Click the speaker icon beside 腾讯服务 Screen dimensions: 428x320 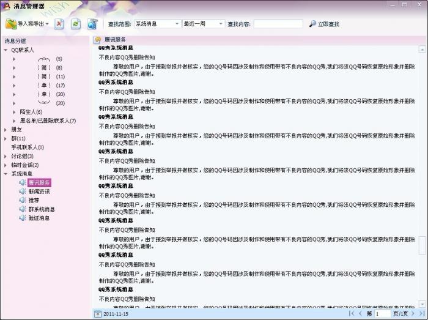[23, 182]
